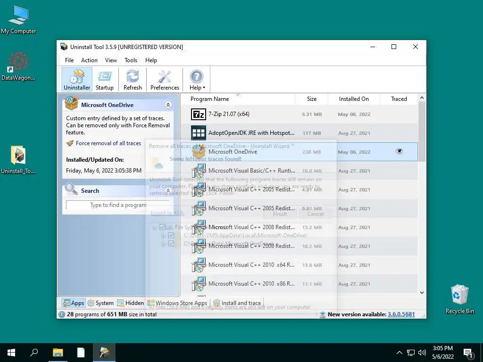This screenshot has height=362, width=483.
Task: Select the Visual C++ 2005 Redist 6.81 MB row
Action: (x=299, y=208)
